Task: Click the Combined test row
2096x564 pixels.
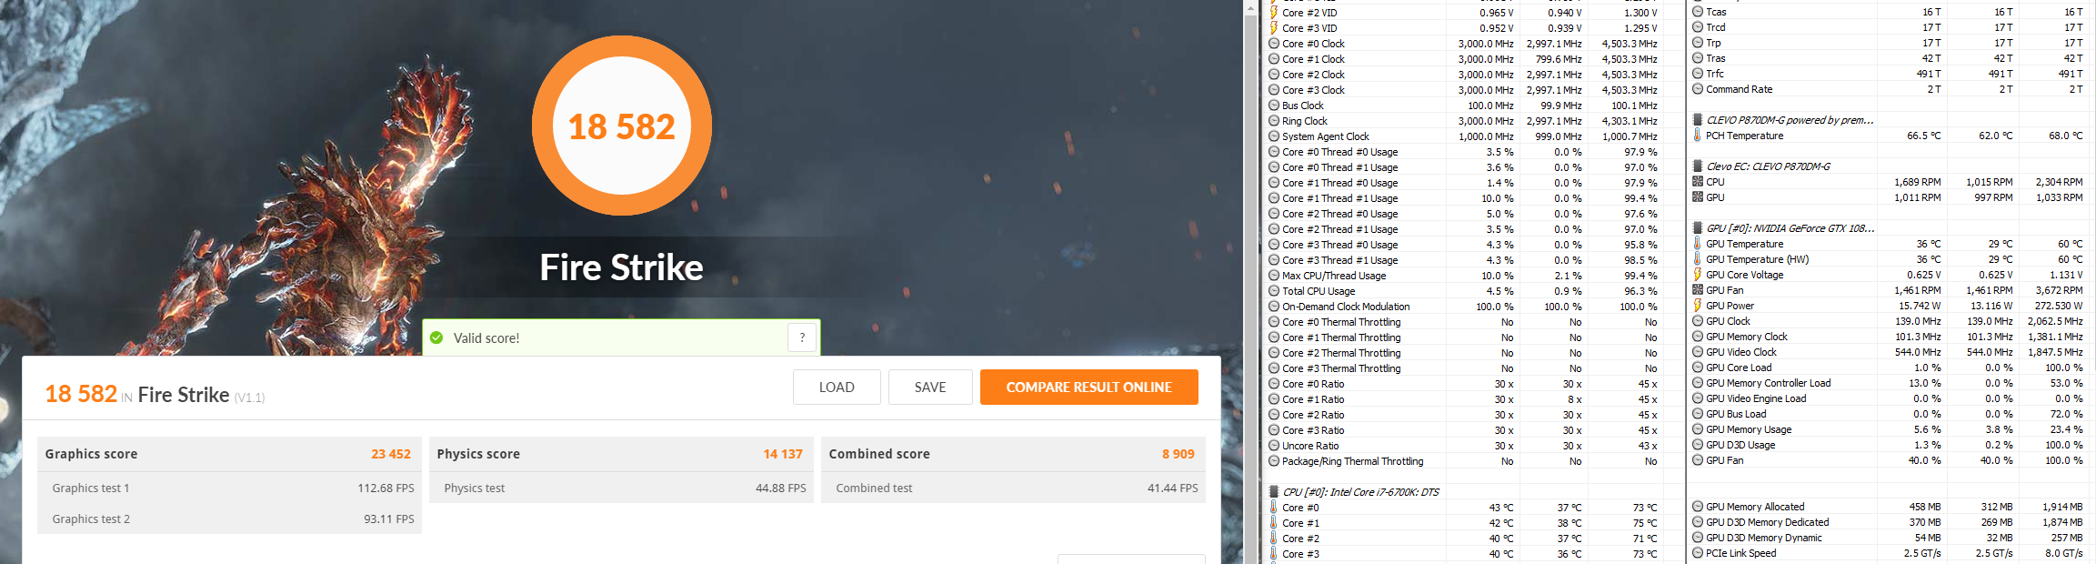Action: point(1013,488)
